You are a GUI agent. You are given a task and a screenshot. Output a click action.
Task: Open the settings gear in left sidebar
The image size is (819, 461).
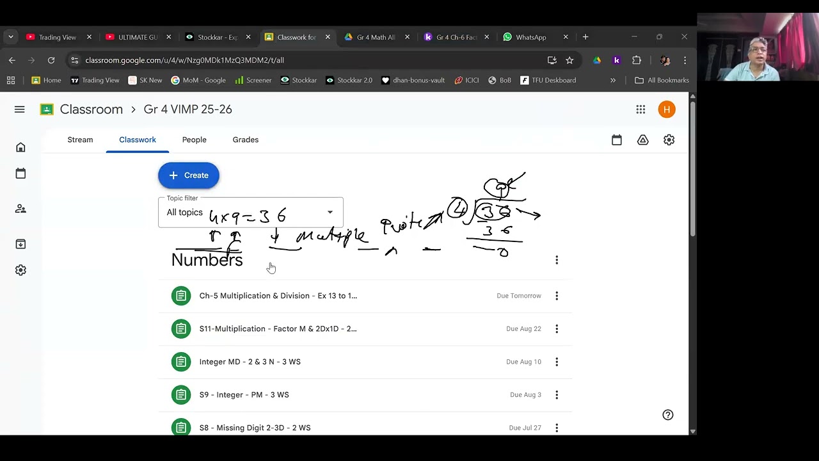point(20,270)
